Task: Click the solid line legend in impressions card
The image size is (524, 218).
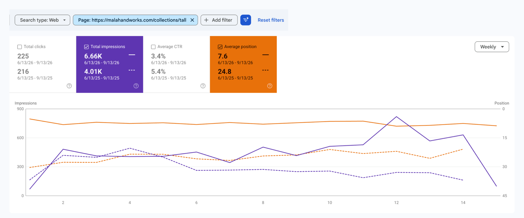Action: tap(132, 55)
